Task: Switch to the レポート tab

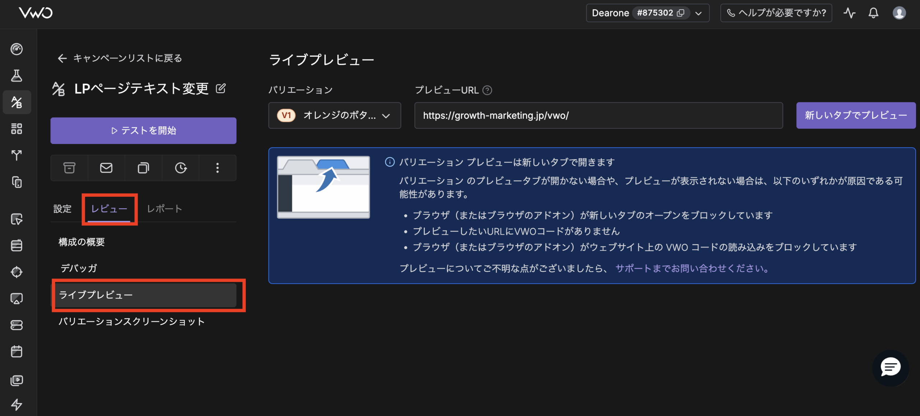Action: tap(165, 209)
